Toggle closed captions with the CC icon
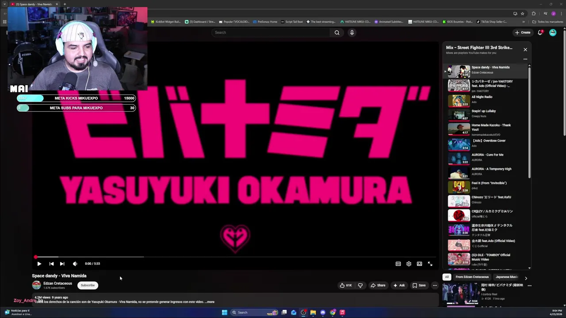566x318 pixels. (398, 264)
